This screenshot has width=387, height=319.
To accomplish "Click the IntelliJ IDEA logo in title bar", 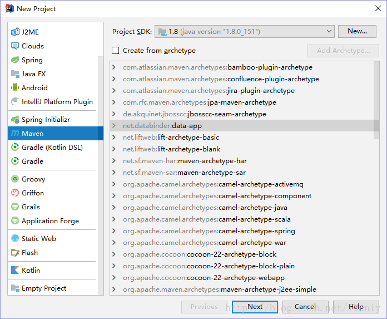I will [x=9, y=8].
